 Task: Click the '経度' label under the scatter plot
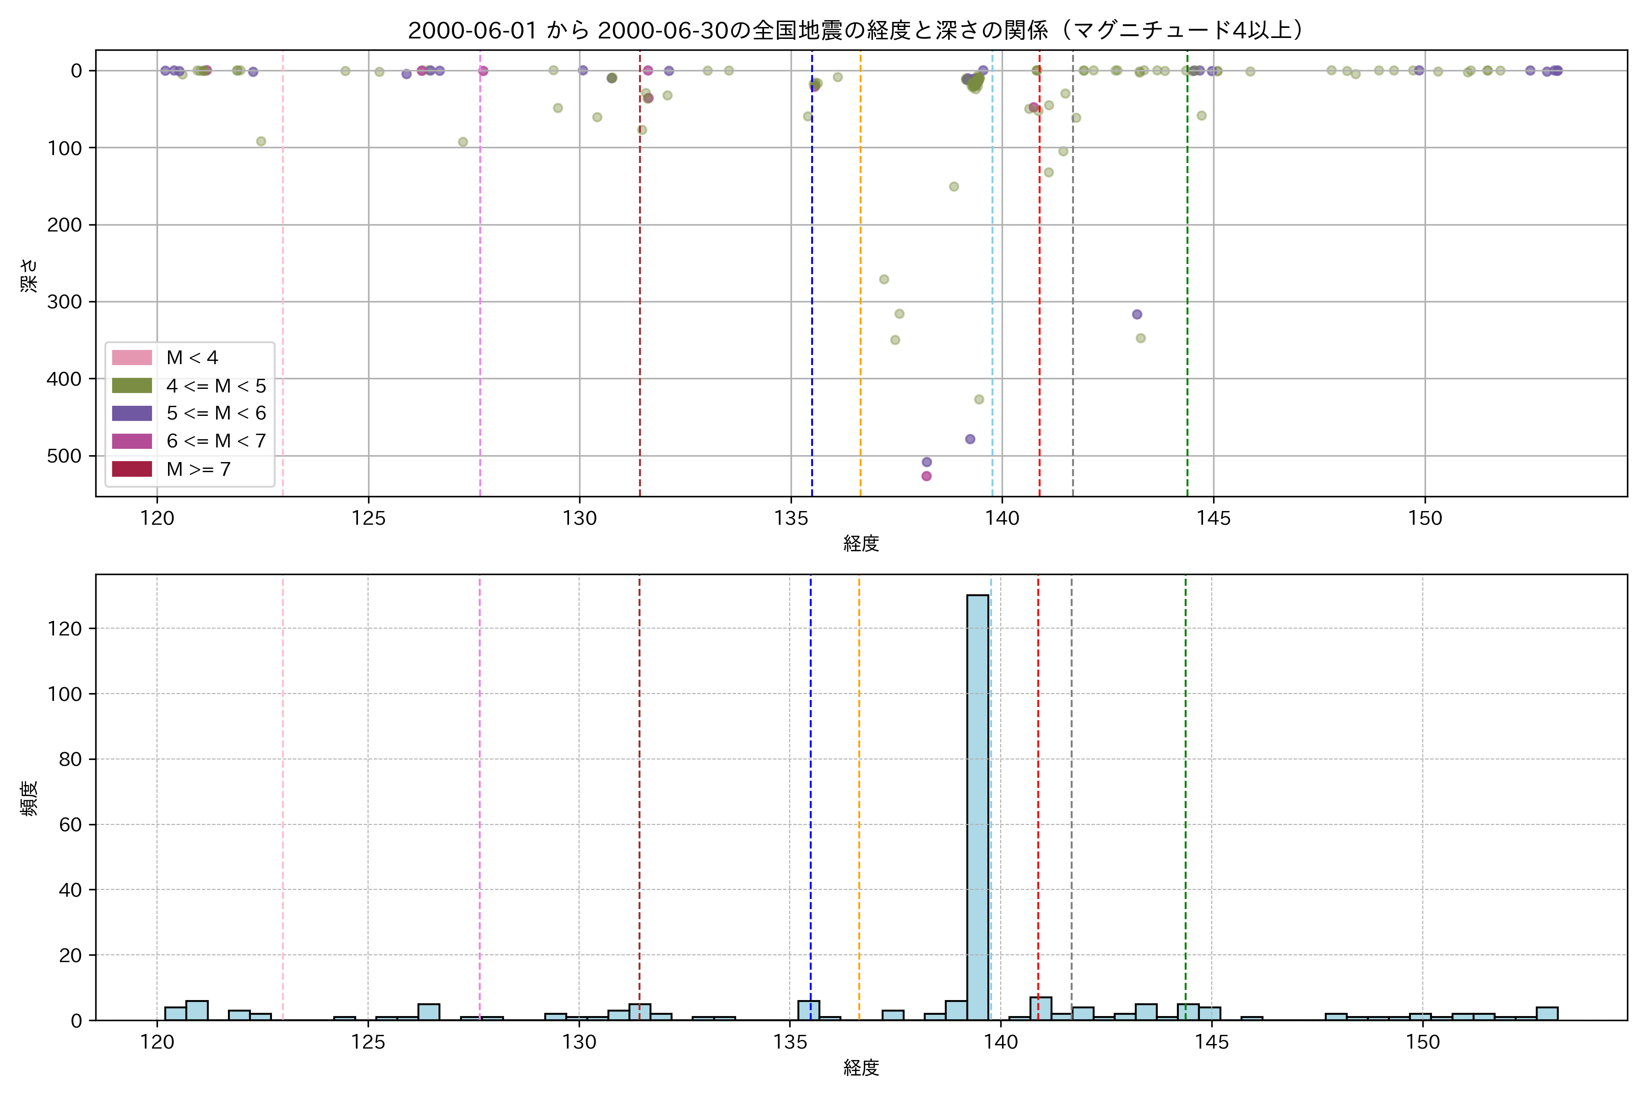click(861, 544)
